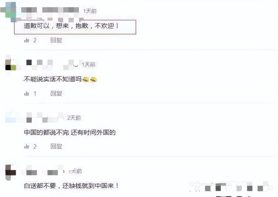Click 回复 under "不能说实话不知道吗"

coord(56,93)
